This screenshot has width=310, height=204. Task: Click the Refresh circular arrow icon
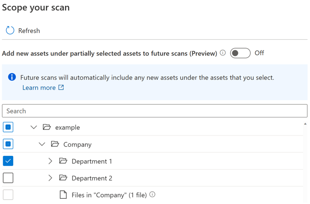click(10, 30)
